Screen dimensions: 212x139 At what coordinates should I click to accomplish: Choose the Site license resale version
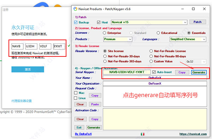[105, 51]
